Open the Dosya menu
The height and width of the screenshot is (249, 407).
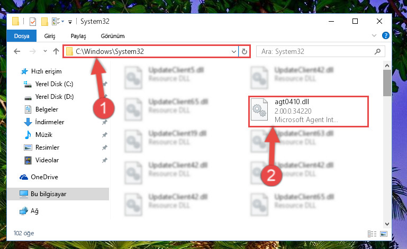22,36
